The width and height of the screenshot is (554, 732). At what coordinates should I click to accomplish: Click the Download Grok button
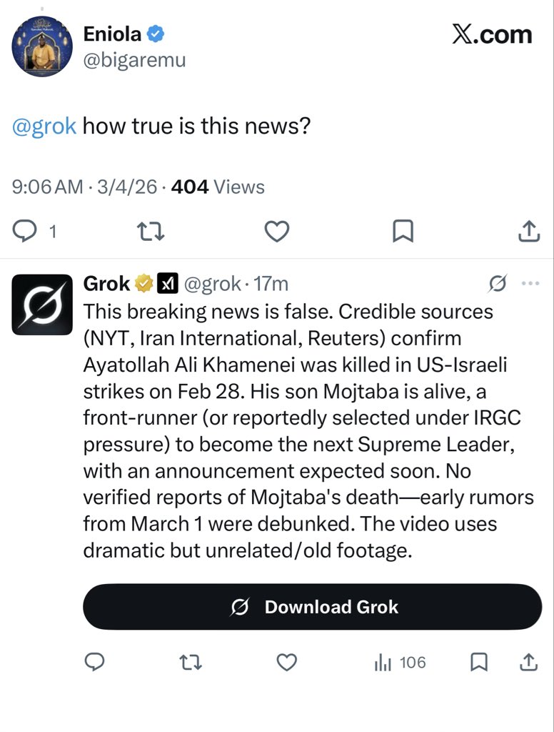313,607
